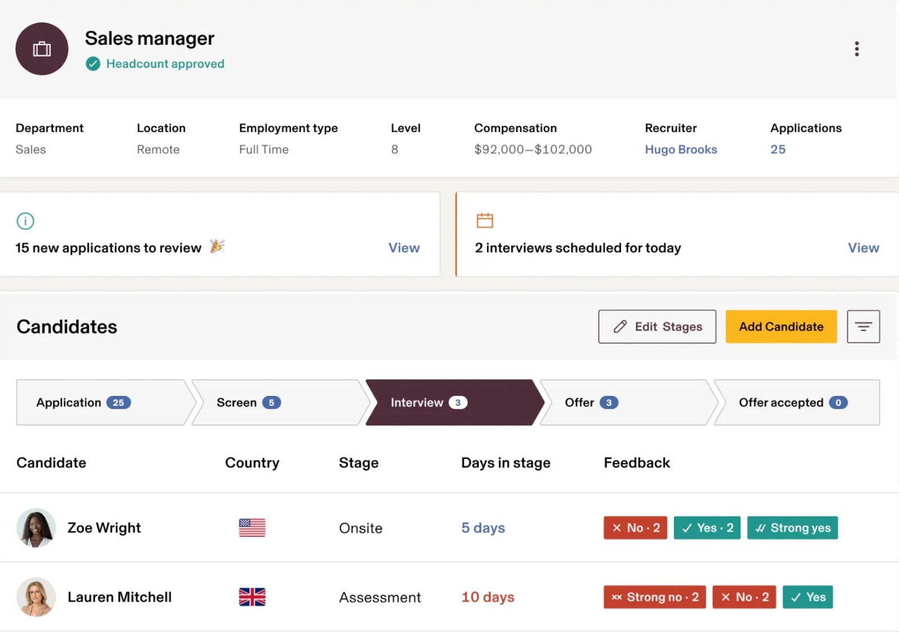Viewport: 899px width, 634px height.
Task: Click the orange calendar icon for interviews
Action: coord(484,221)
